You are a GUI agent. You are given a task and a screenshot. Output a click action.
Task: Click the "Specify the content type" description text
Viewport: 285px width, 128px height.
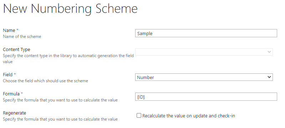pyautogui.click(x=68, y=59)
